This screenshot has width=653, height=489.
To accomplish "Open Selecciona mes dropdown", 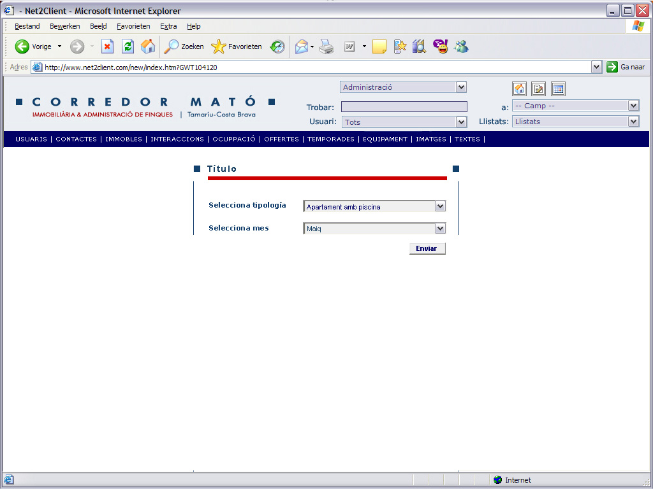I will [x=440, y=229].
